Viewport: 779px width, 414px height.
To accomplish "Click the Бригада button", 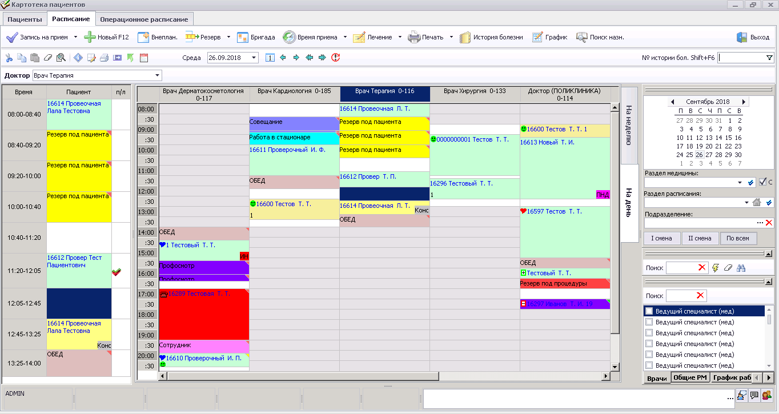I will click(256, 37).
